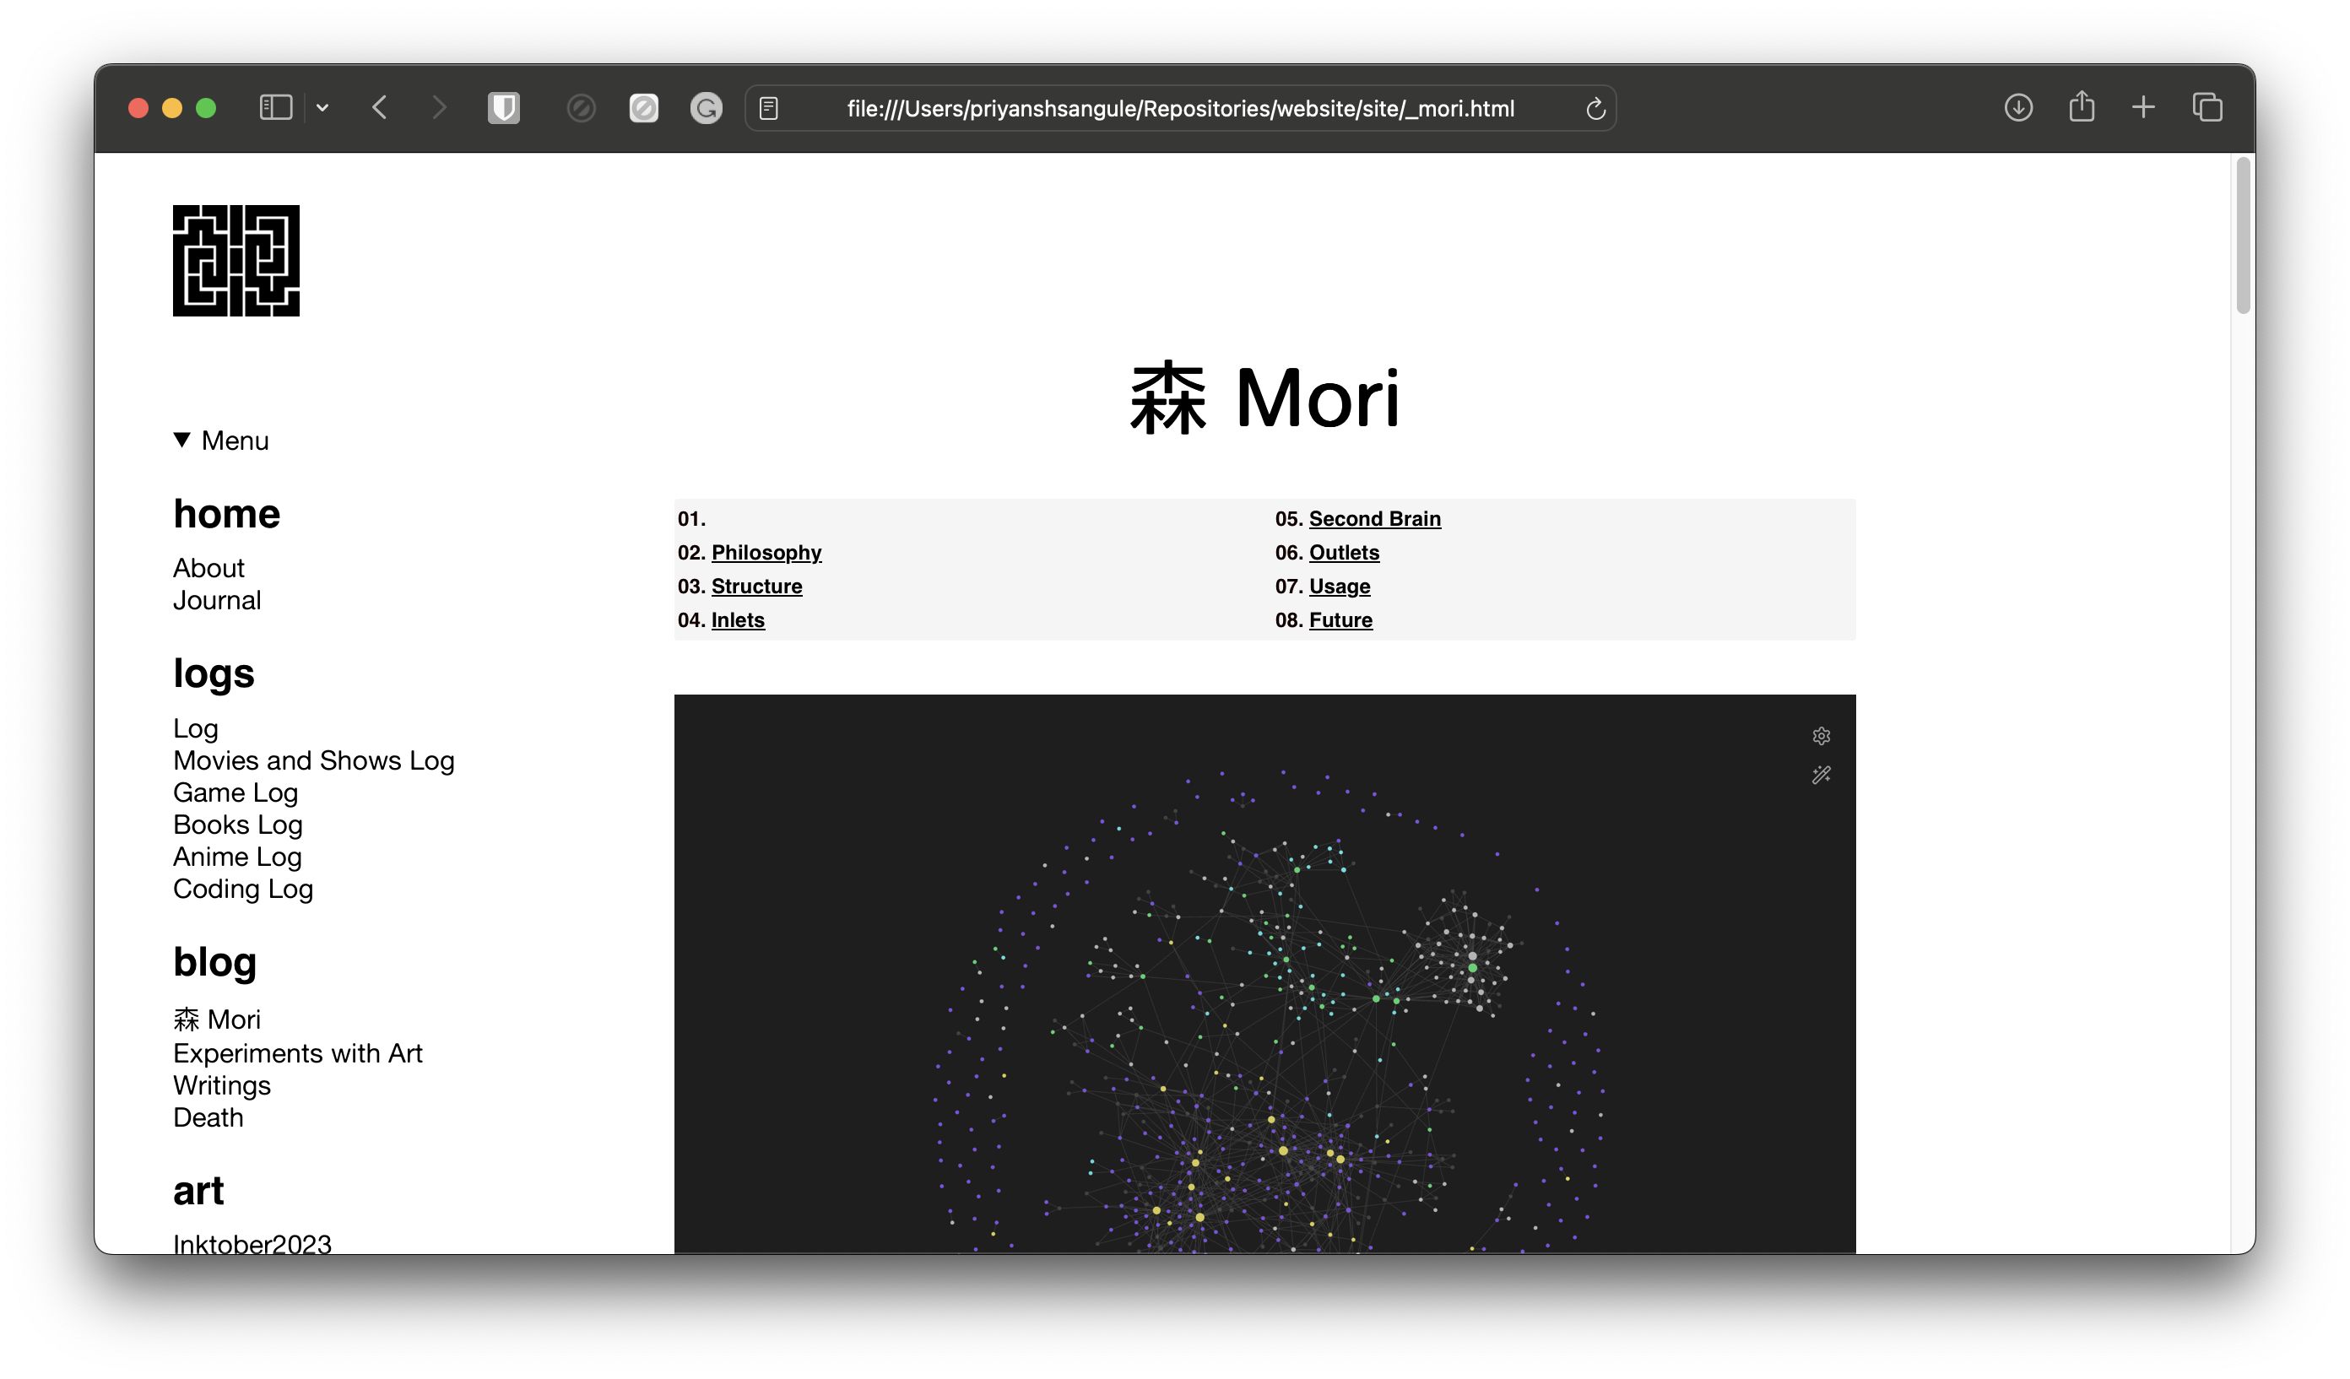Jump to the Second Brain section
Screen dimensions: 2350x1379
click(x=1374, y=518)
